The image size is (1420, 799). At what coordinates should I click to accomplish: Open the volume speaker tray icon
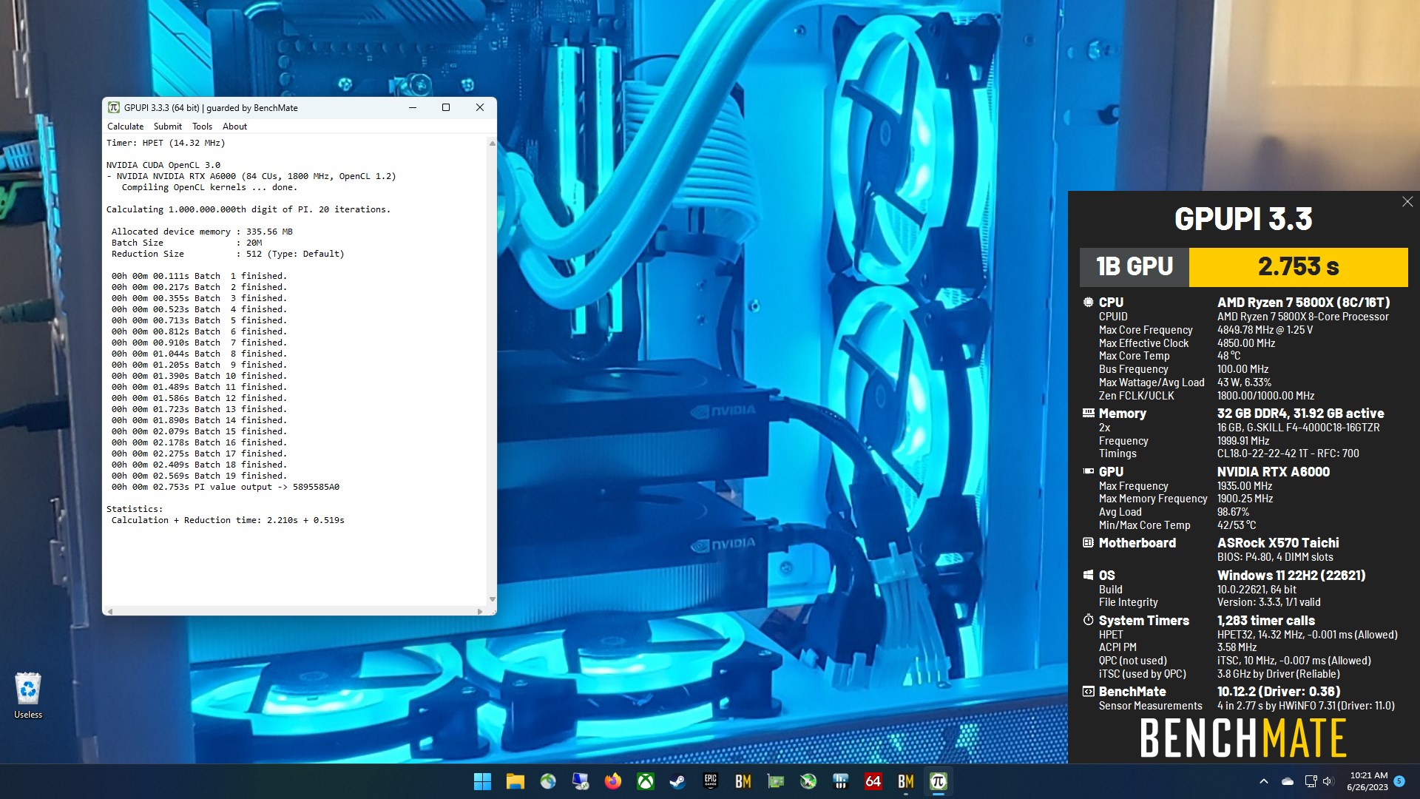[x=1328, y=781]
